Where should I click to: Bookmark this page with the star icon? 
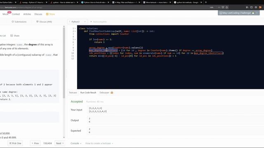click(227, 7)
